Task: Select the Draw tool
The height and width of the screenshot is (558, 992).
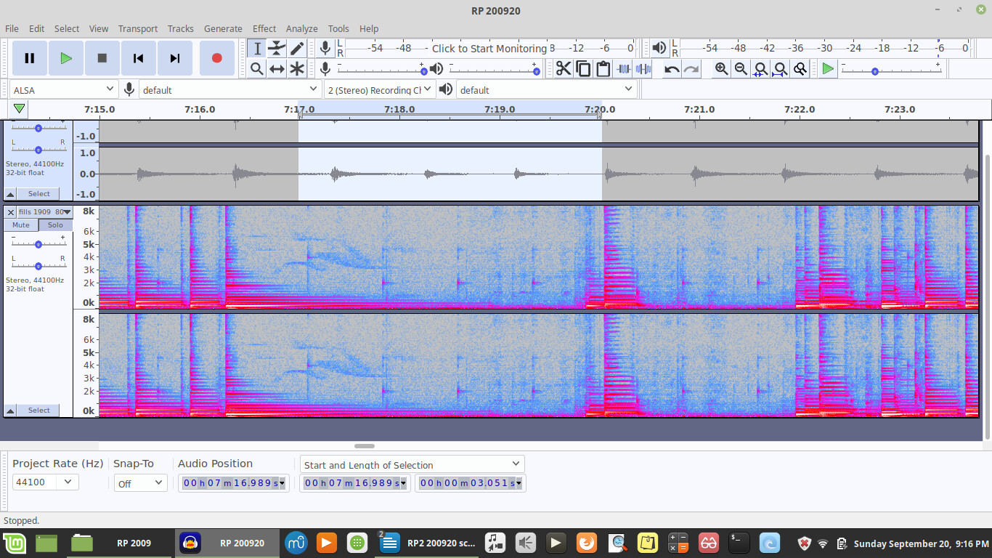Action: point(297,48)
